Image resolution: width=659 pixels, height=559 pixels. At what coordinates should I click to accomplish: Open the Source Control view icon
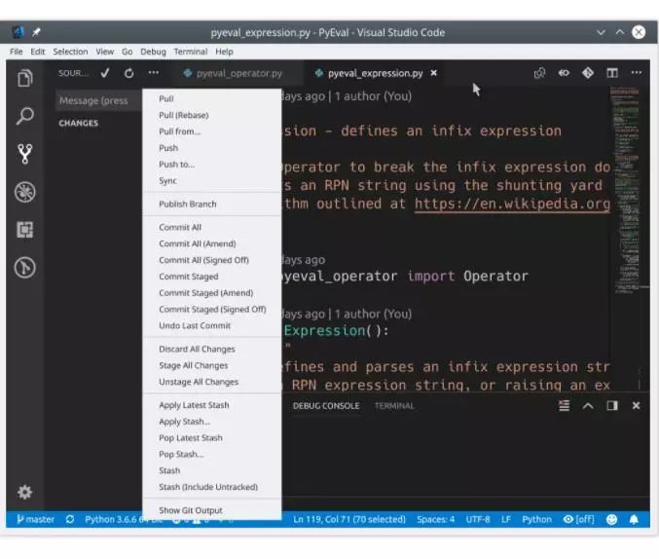24,154
